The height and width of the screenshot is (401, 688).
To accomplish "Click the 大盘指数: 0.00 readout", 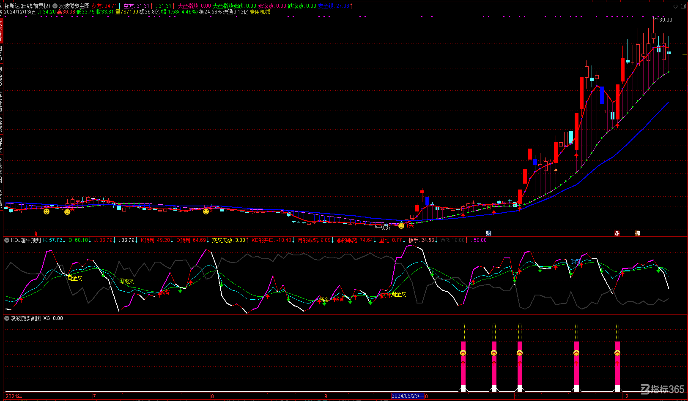I will [194, 6].
